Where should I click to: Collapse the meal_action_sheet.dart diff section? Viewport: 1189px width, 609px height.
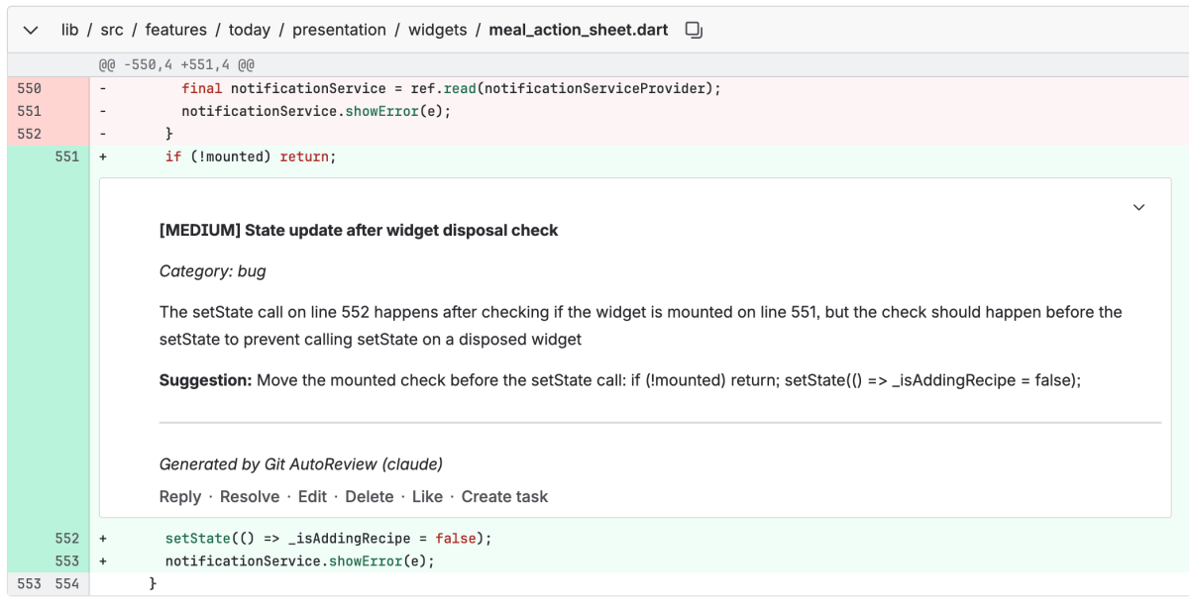tap(30, 30)
